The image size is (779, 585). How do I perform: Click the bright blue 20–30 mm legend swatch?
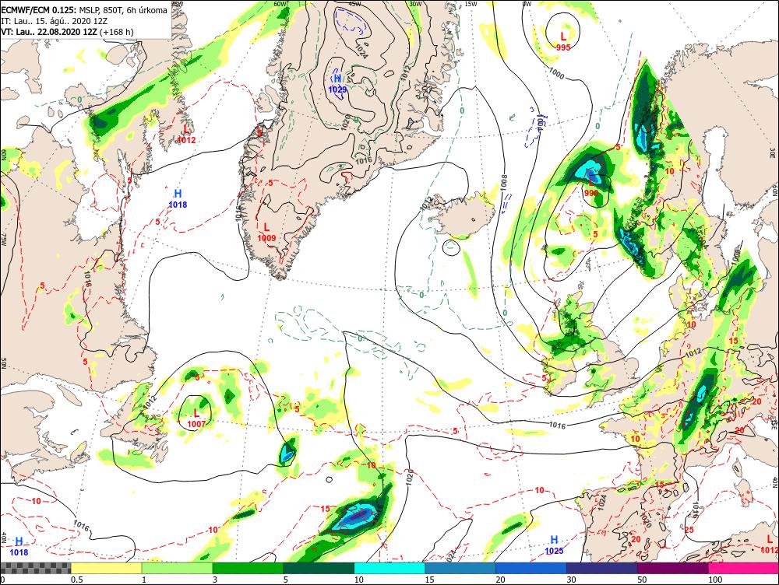coord(531,568)
